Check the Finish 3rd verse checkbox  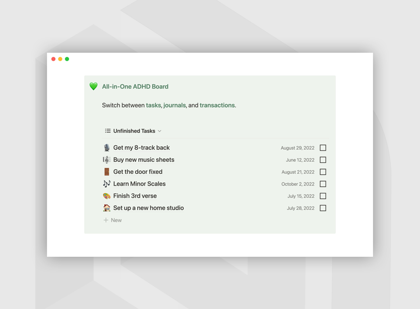pos(323,196)
